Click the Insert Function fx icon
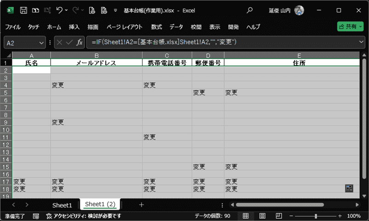Image resolution: width=369 pixels, height=221 pixels. (79, 42)
